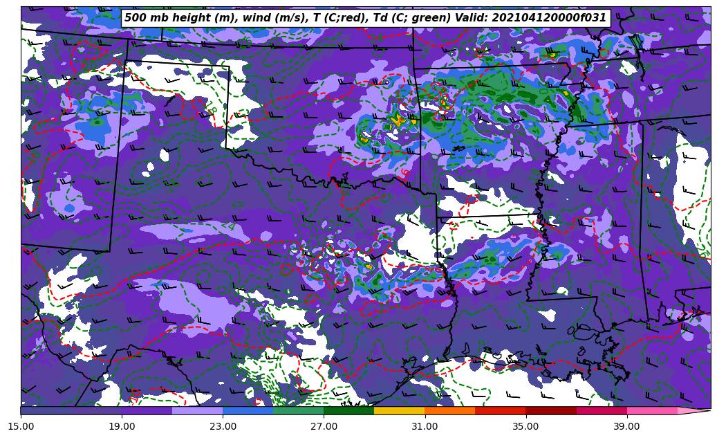Click the orange segment of the colorbar

449,410
